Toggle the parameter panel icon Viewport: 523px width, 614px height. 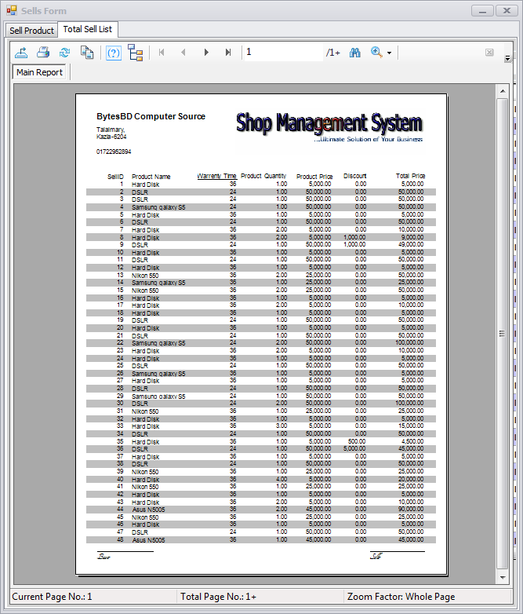click(114, 53)
